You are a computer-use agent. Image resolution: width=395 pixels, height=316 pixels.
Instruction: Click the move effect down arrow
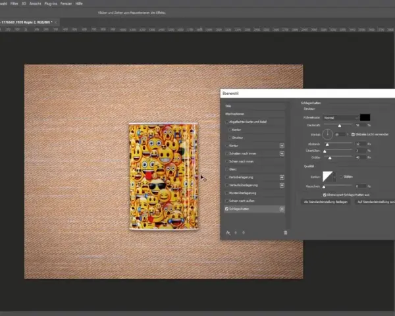244,232
